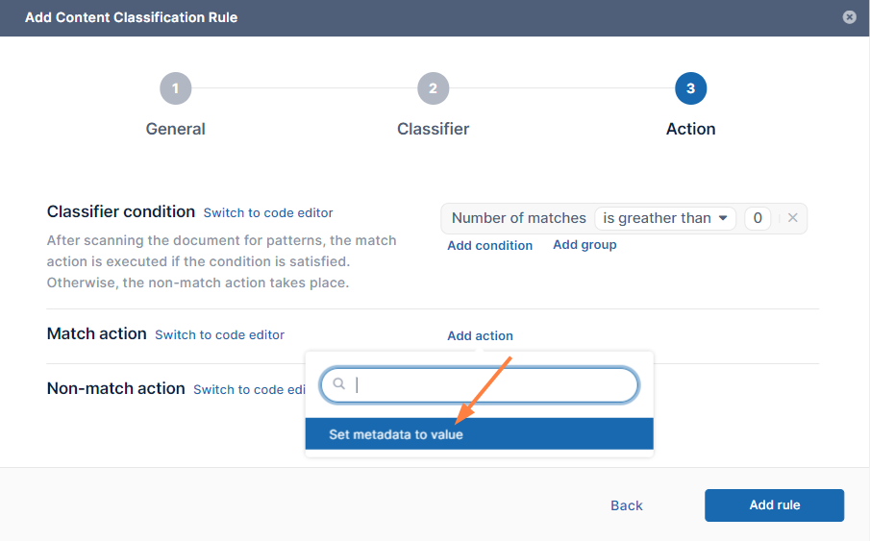This screenshot has width=870, height=541.
Task: Click the Add action link
Action: [x=480, y=335]
